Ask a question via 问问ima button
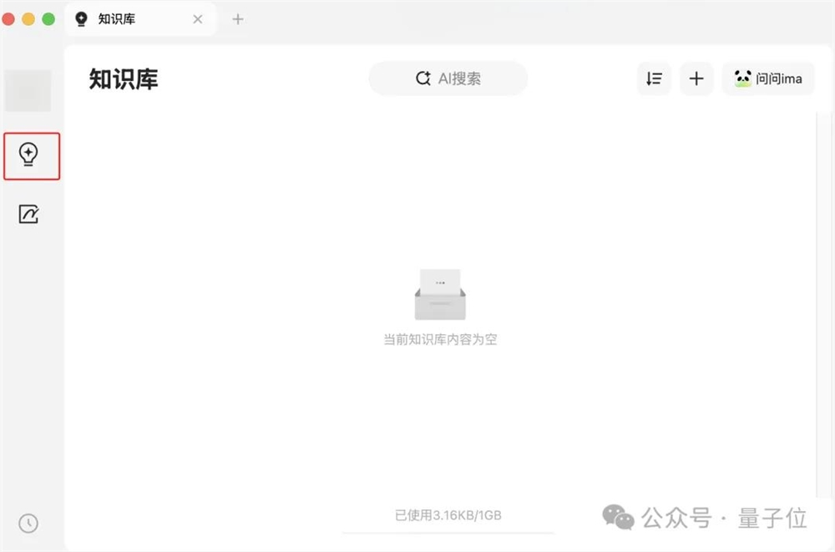 [768, 78]
